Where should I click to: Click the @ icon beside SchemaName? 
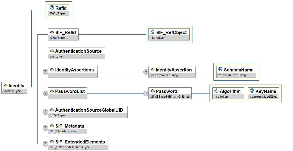(x=220, y=69)
